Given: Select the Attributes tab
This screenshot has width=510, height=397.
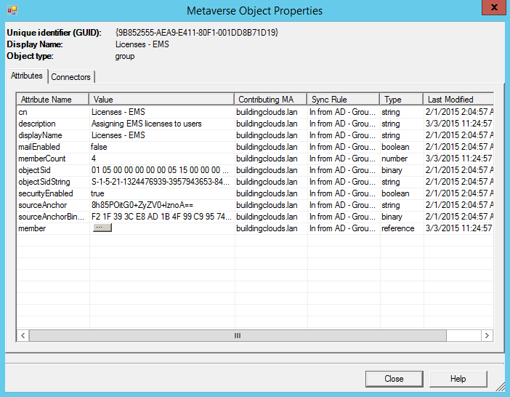Looking at the screenshot, I should tap(27, 76).
